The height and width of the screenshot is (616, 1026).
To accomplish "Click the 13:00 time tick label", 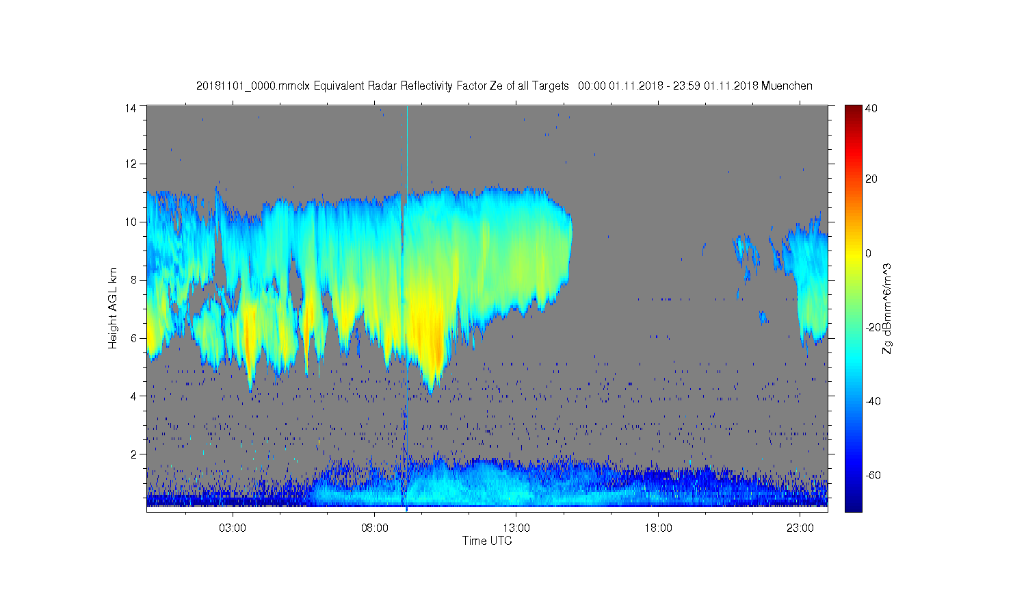I will point(516,528).
